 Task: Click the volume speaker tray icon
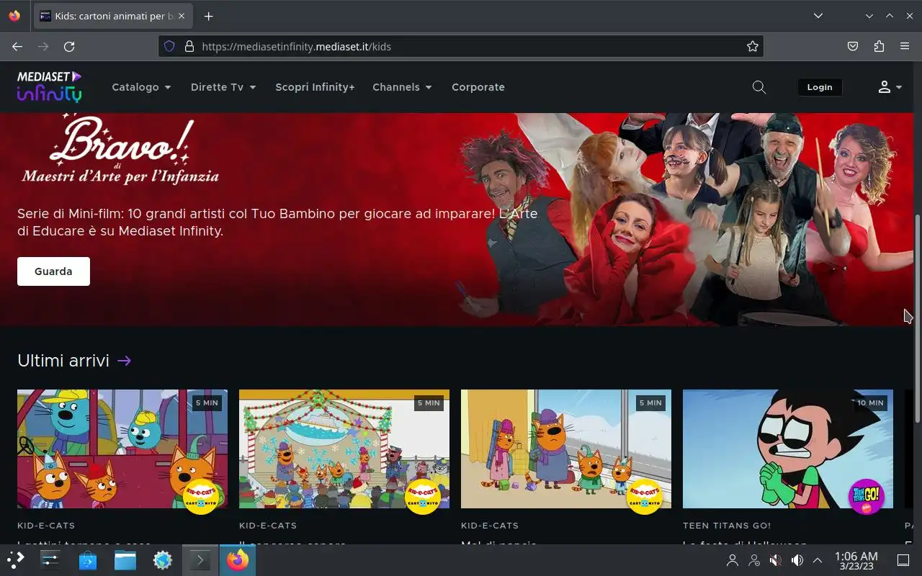point(797,560)
